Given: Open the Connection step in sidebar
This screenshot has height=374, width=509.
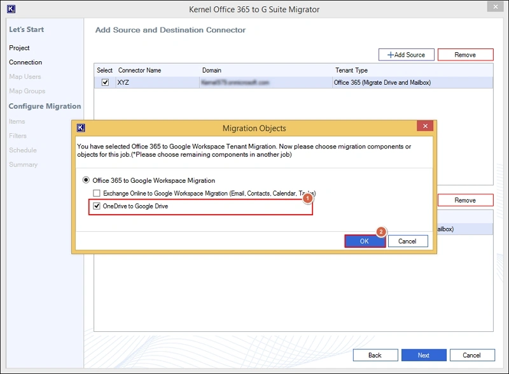Looking at the screenshot, I should pyautogui.click(x=25, y=62).
